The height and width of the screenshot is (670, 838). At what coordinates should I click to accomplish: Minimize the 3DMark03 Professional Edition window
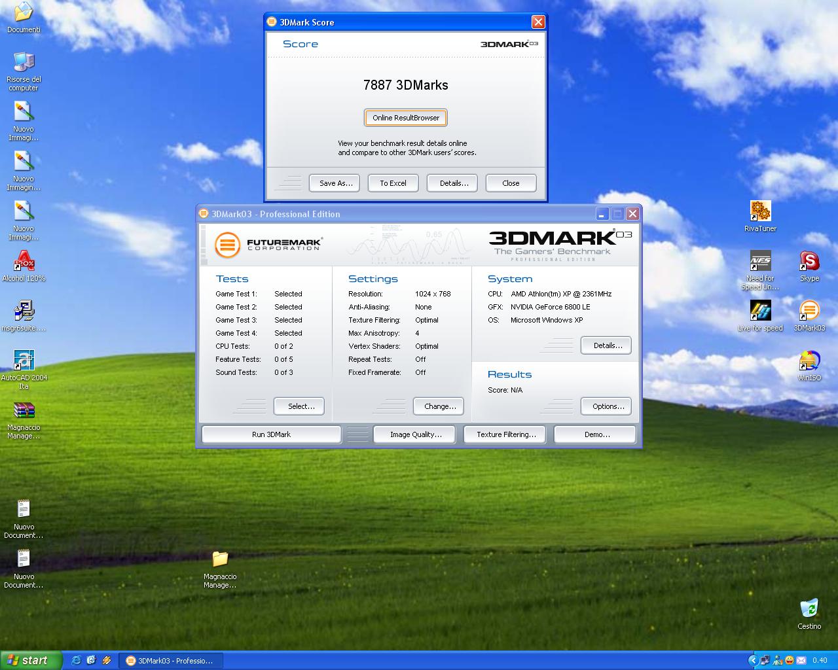click(x=602, y=214)
